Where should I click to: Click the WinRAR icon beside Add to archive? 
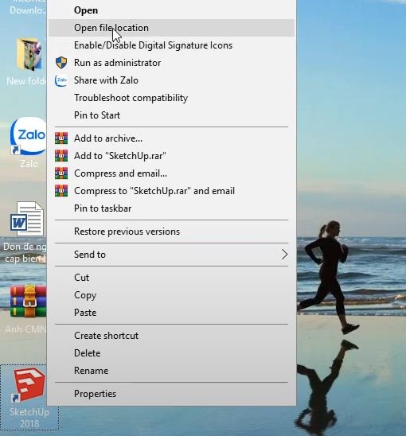[61, 138]
